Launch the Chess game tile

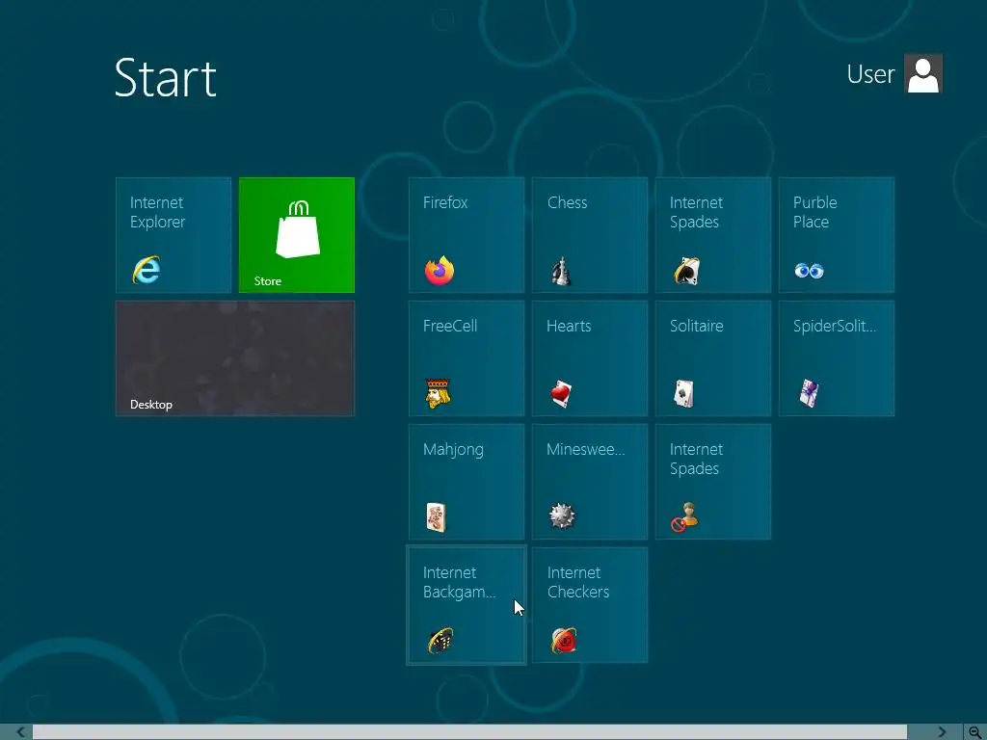point(590,235)
